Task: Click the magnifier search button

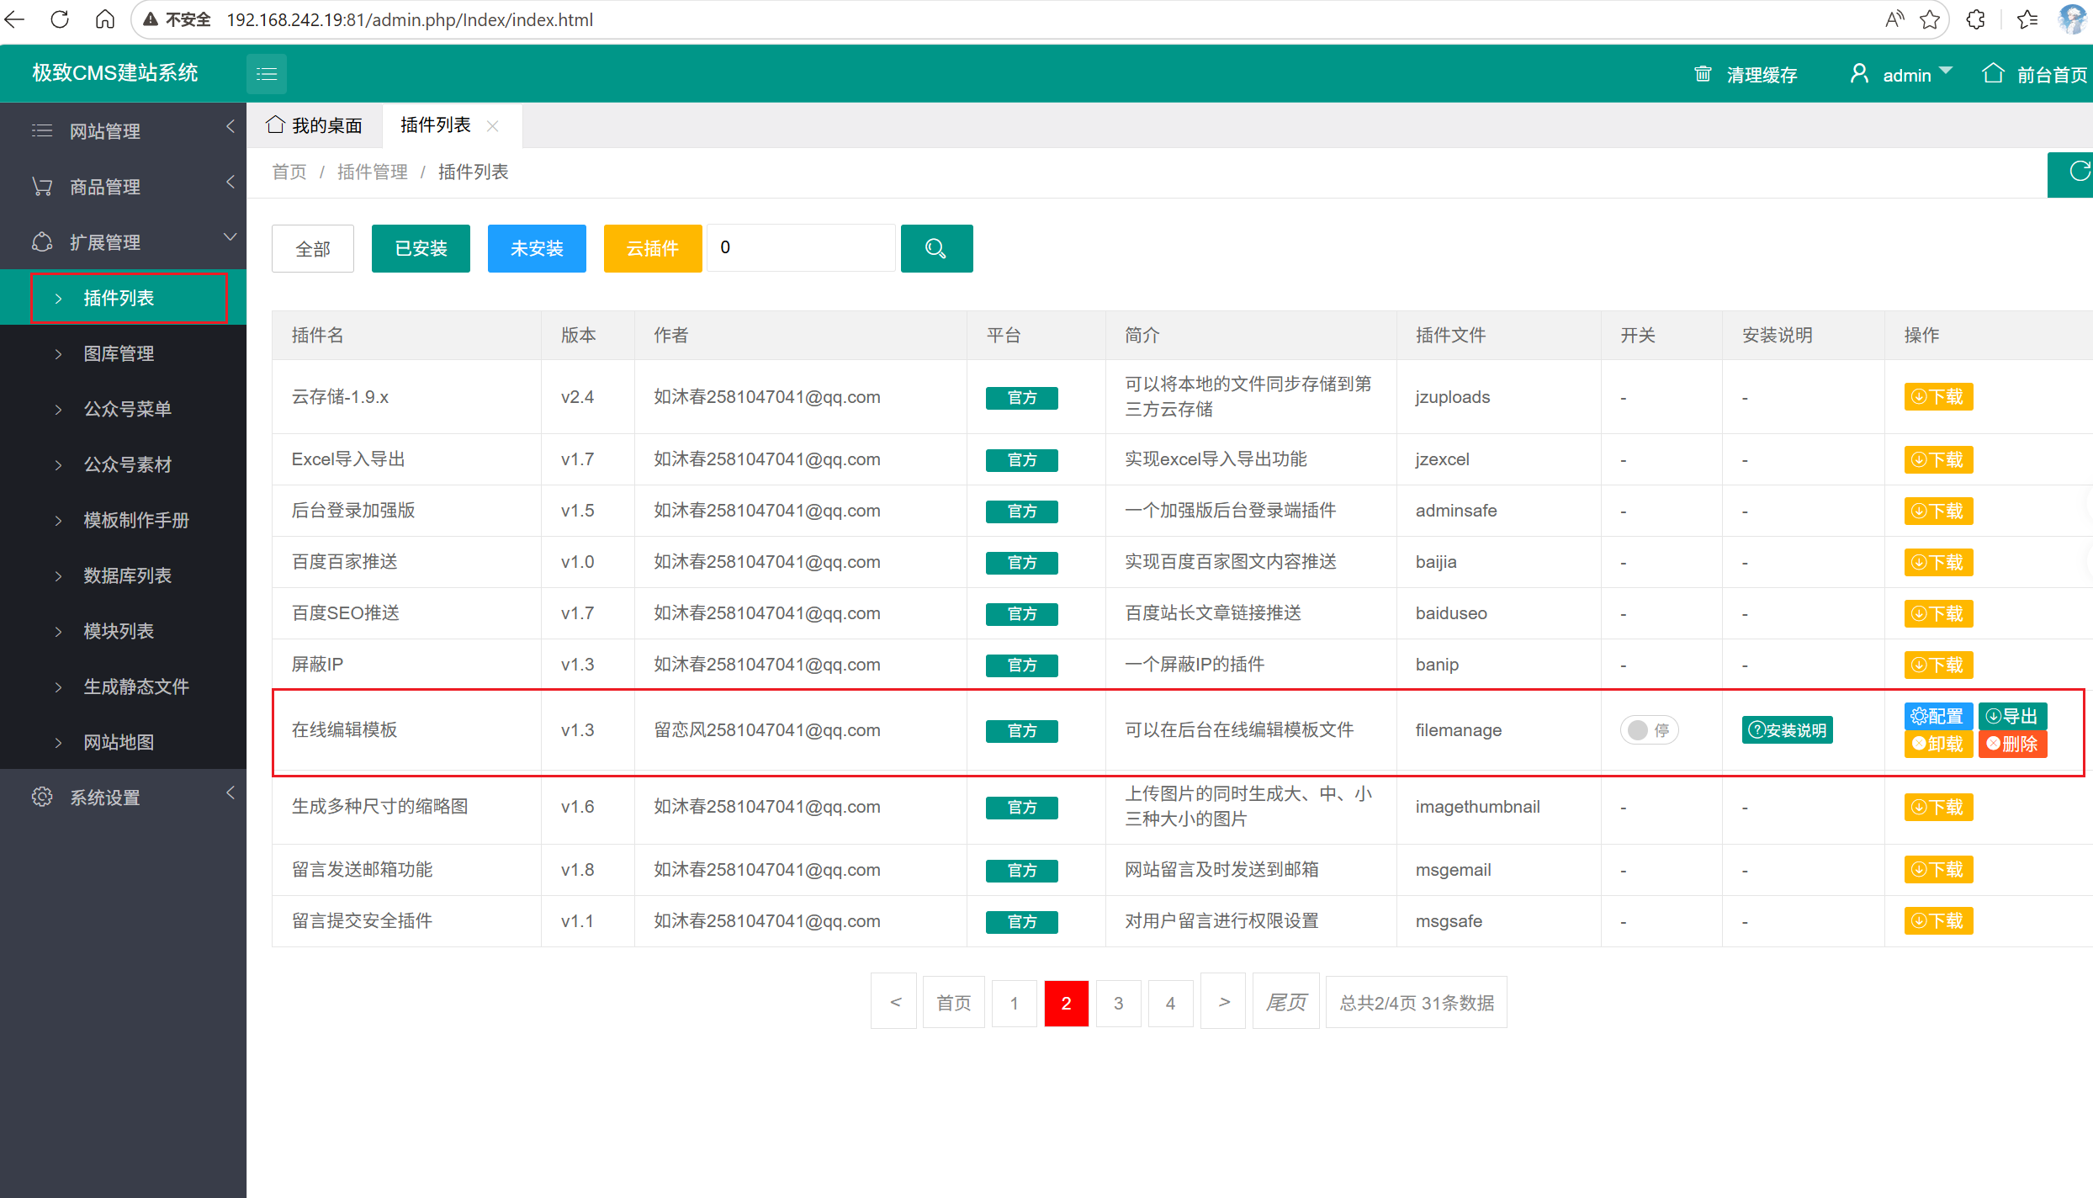Action: tap(936, 248)
